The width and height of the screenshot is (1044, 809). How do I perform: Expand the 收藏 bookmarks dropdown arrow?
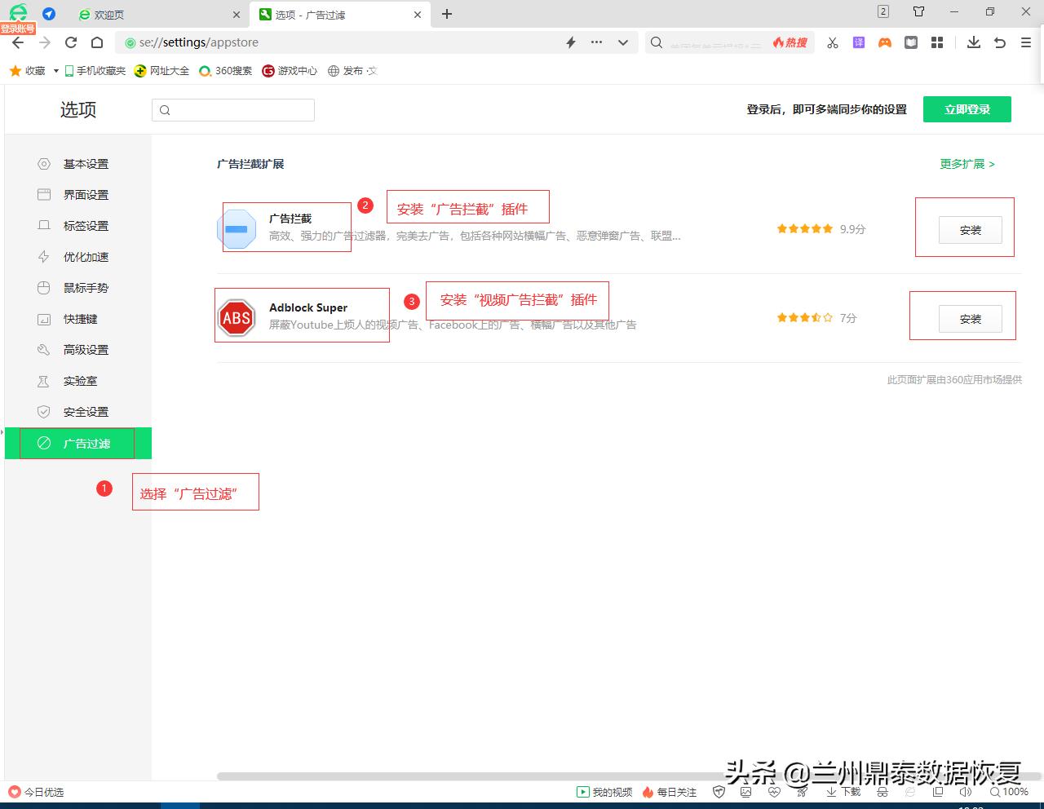[55, 71]
